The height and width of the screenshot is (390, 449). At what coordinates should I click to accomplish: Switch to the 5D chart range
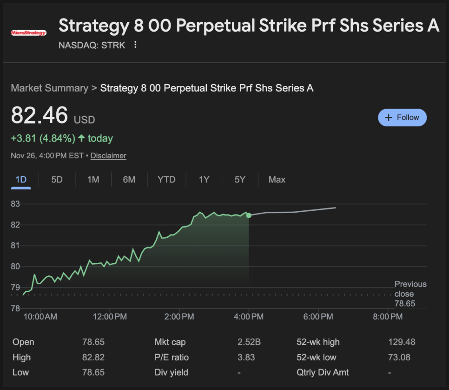(x=57, y=180)
